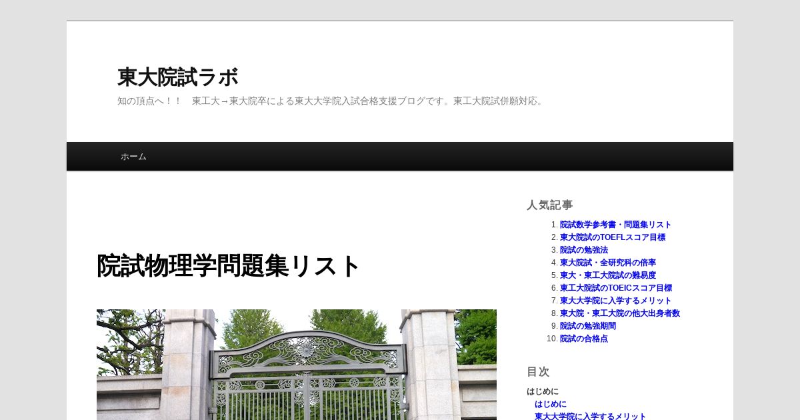Screen dimensions: 800x420
Task: Open popular post 院試の合格点
Action: (584, 339)
